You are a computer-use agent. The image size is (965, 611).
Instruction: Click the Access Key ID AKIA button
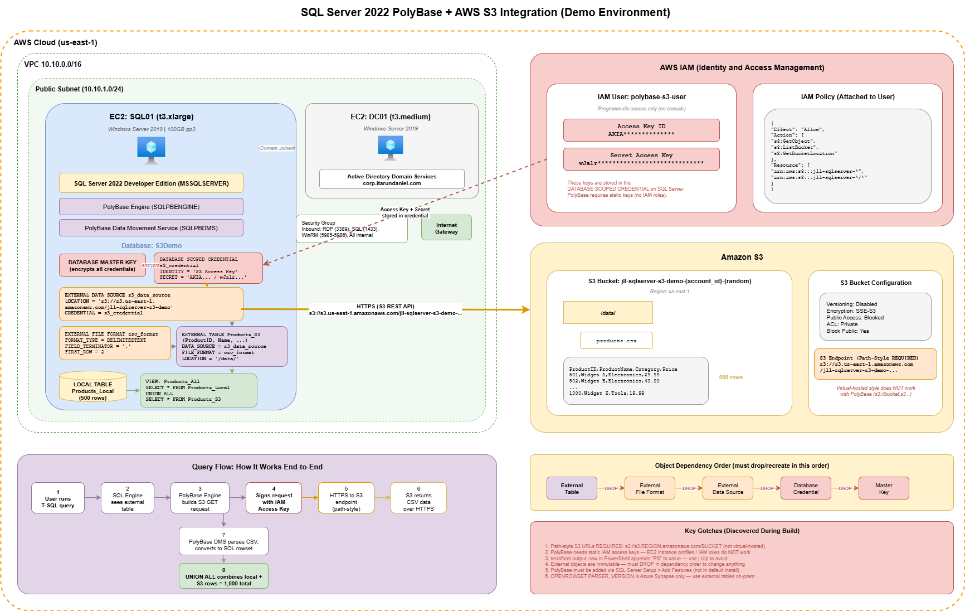point(641,130)
